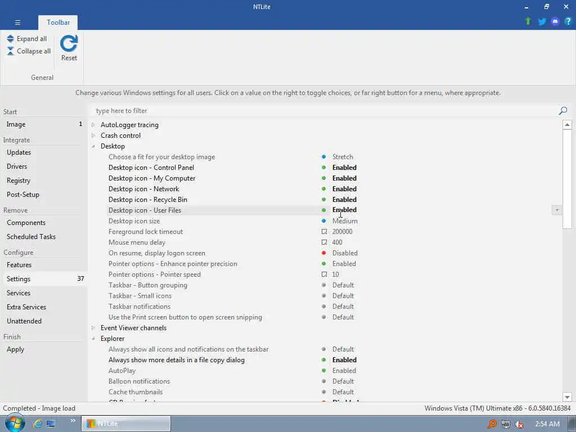Viewport: 576px width, 432px height.
Task: Click the muted volume tray icon
Action: click(519, 424)
